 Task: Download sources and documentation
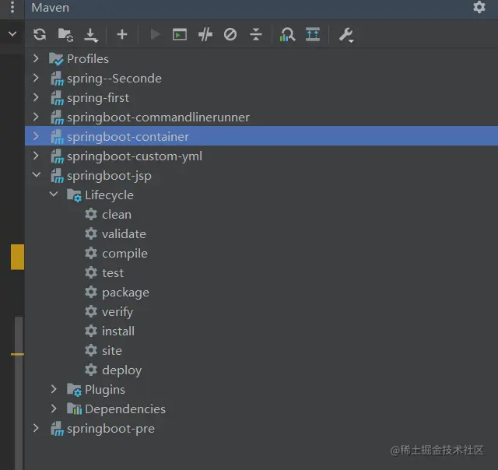[91, 34]
